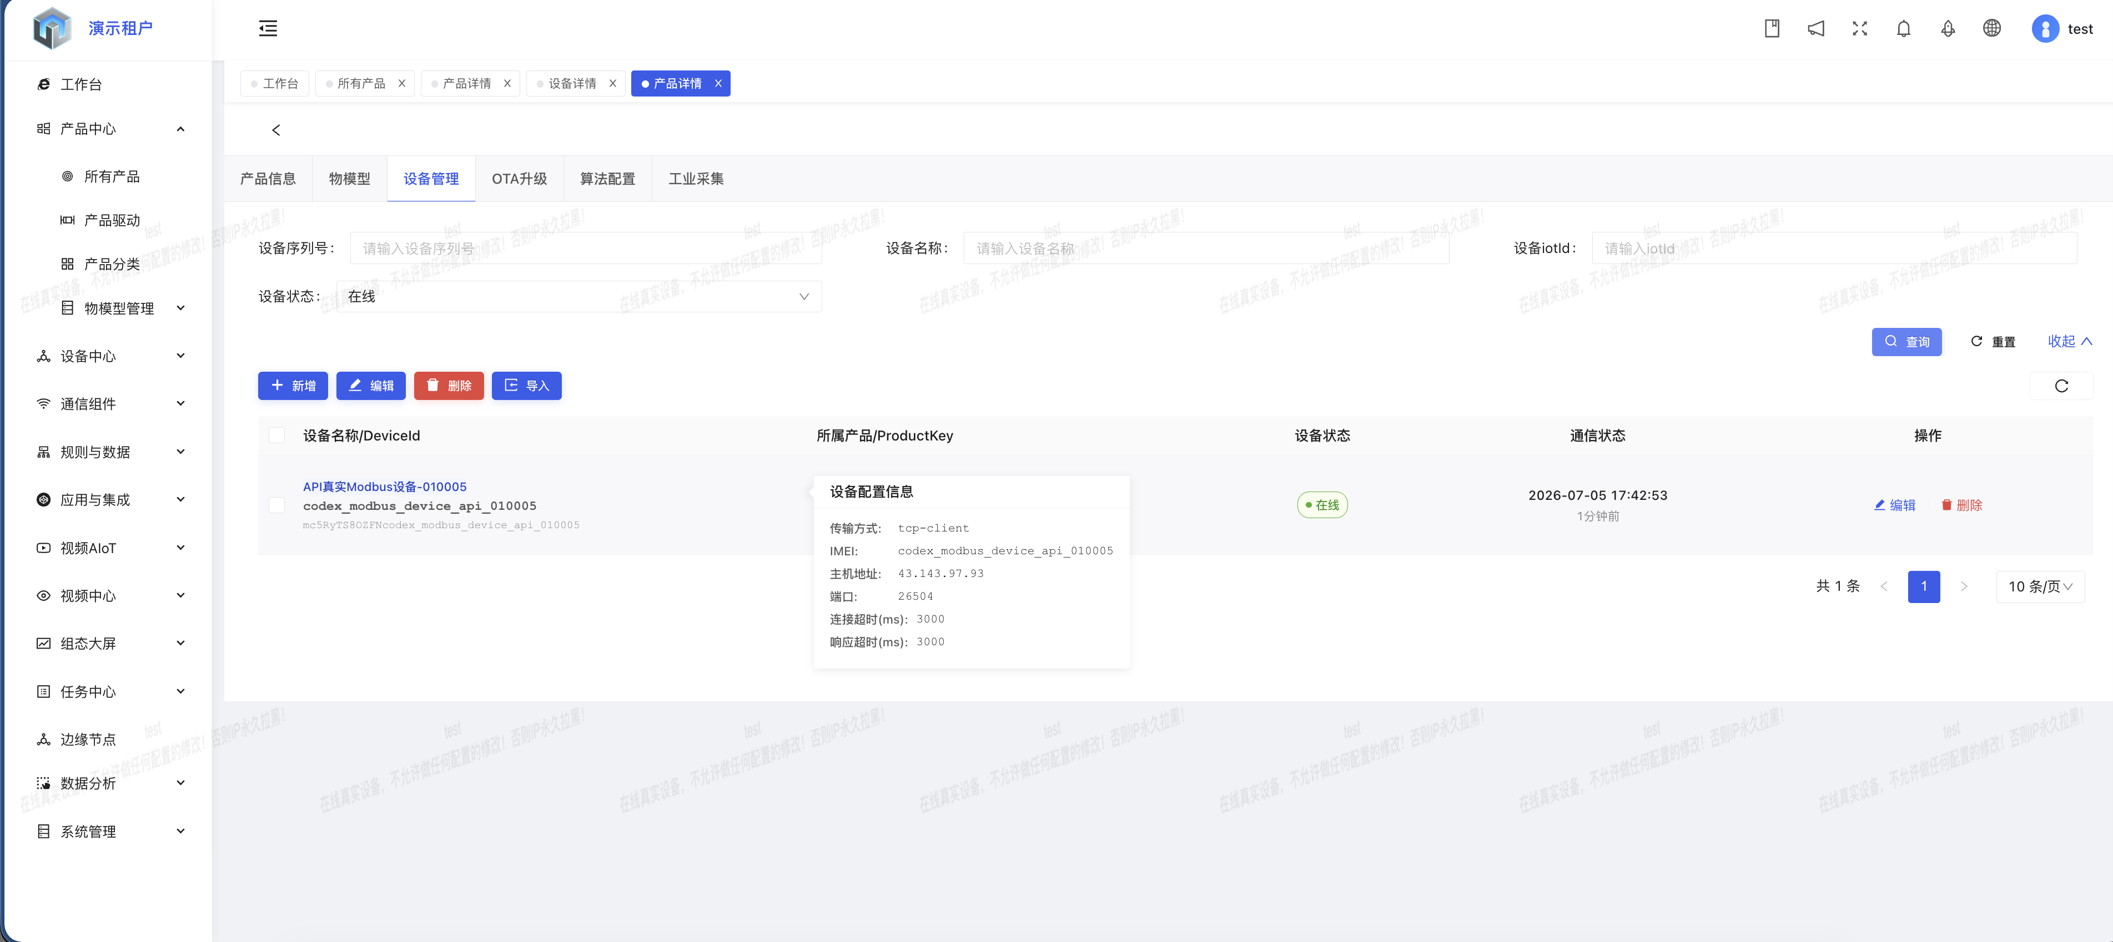
Task: Open the API真实Modbus设备-010005 device link
Action: (x=385, y=486)
